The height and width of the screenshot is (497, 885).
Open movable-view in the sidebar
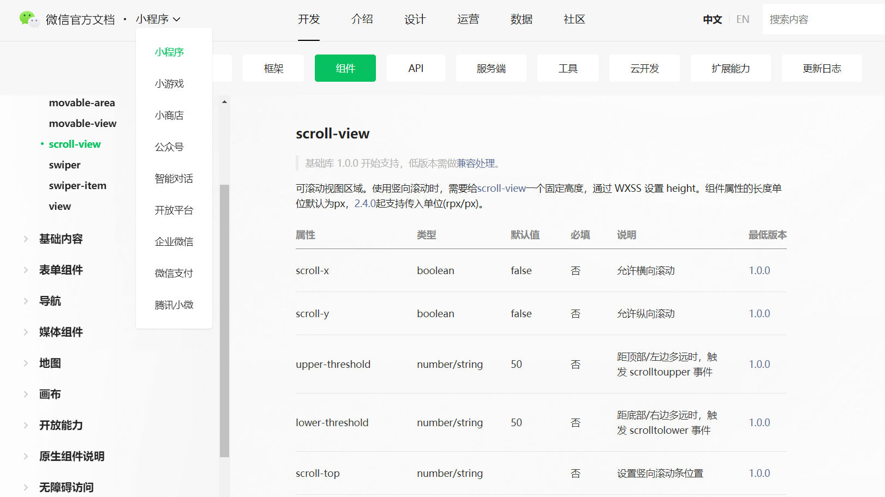82,124
